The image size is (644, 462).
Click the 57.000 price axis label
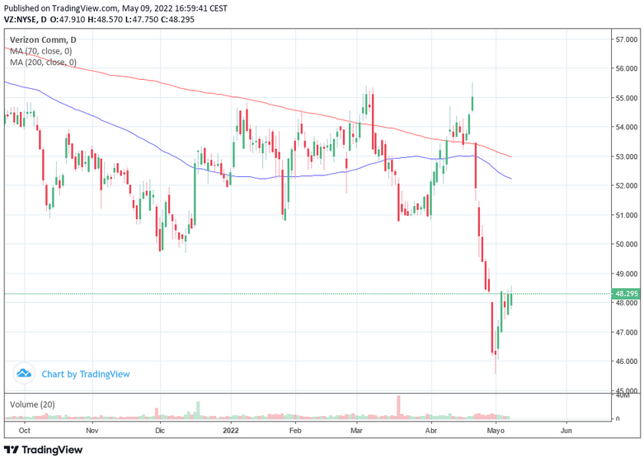point(627,40)
